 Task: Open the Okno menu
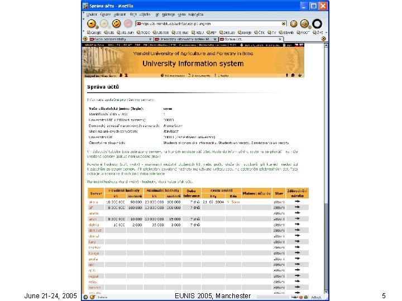click(181, 14)
